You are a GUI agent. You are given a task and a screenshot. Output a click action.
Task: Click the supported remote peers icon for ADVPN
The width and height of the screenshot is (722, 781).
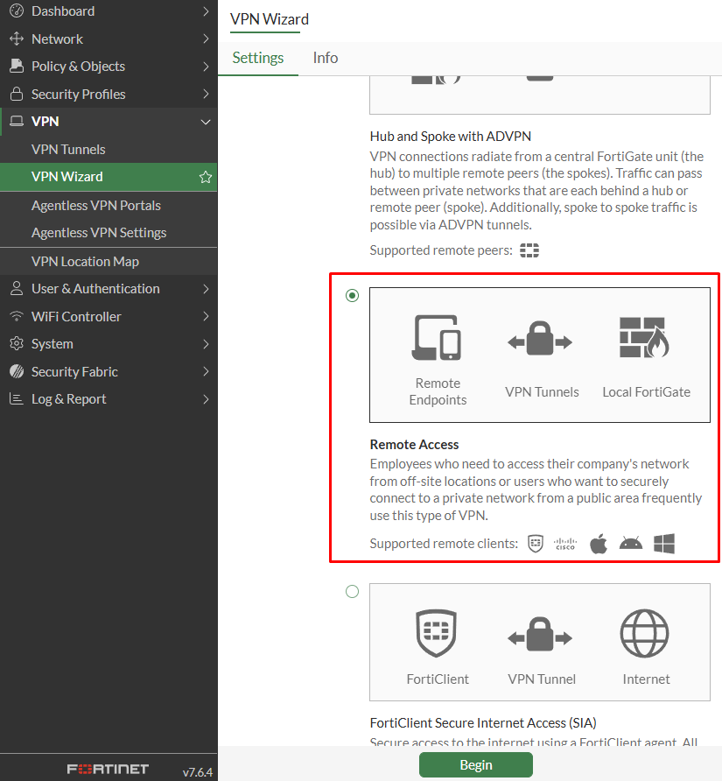(529, 250)
